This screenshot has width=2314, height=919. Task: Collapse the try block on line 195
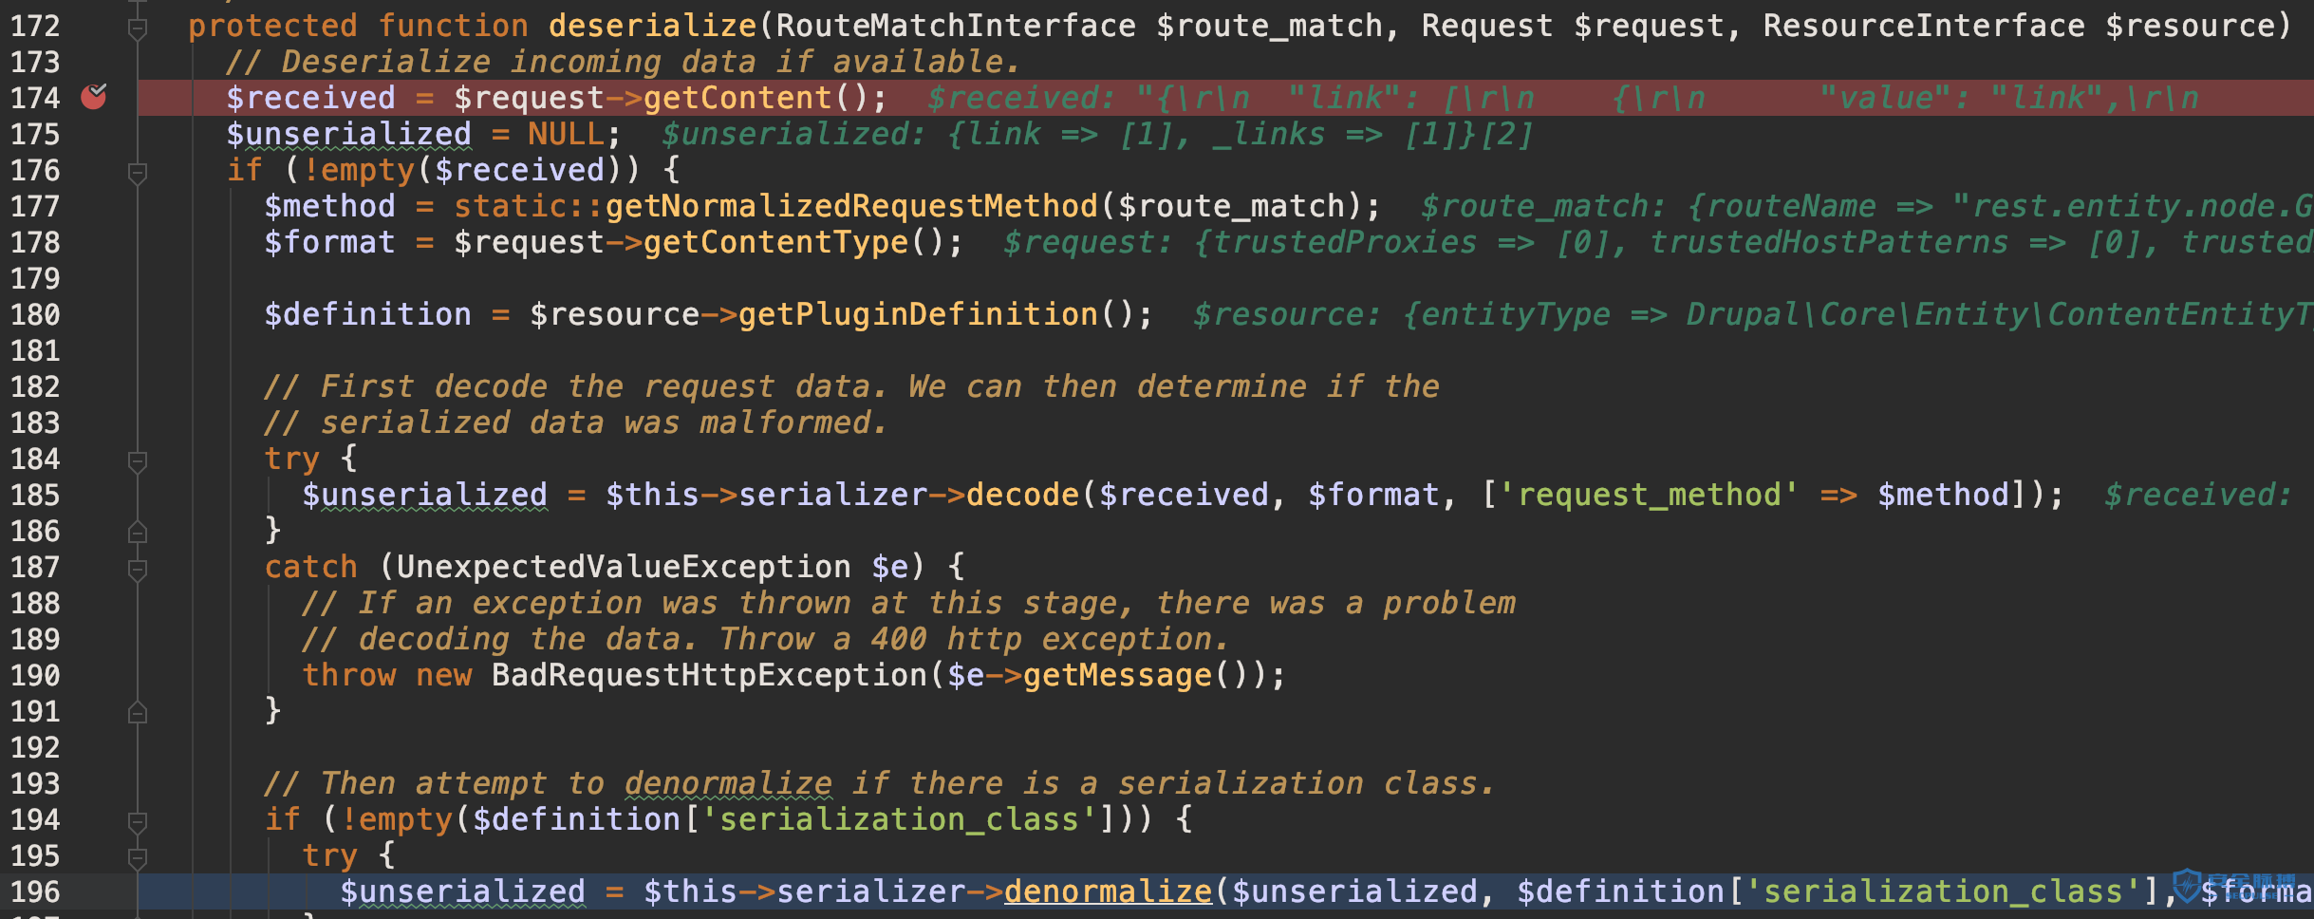(x=138, y=858)
